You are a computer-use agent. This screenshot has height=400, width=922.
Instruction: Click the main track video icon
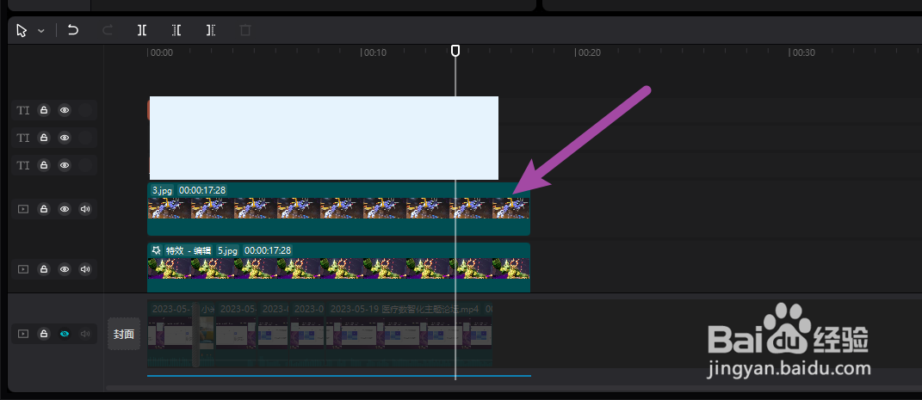(23, 334)
